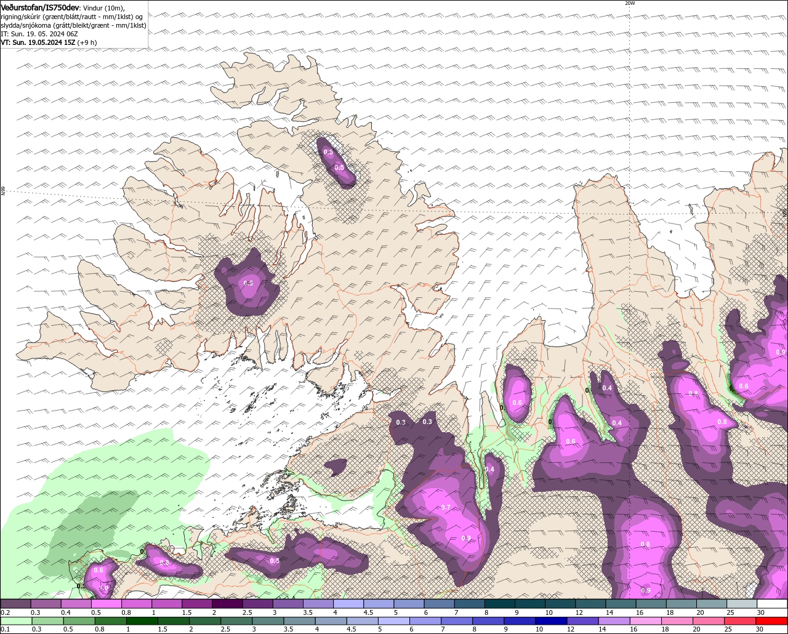Image resolution: width=788 pixels, height=634 pixels.
Task: Click the white snow scale swatch labeled 30
Action: tap(773, 604)
